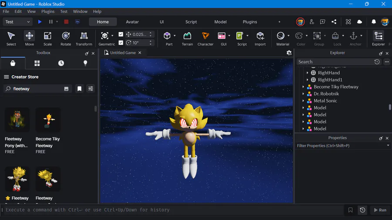Pick the Scale tool
This screenshot has height=220, width=392.
(x=47, y=38)
